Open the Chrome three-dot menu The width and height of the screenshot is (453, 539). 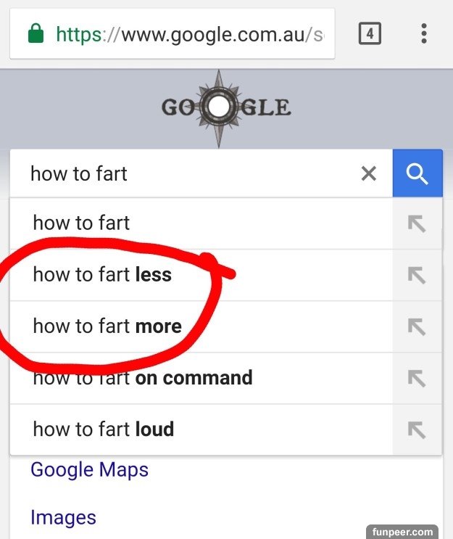coord(423,33)
